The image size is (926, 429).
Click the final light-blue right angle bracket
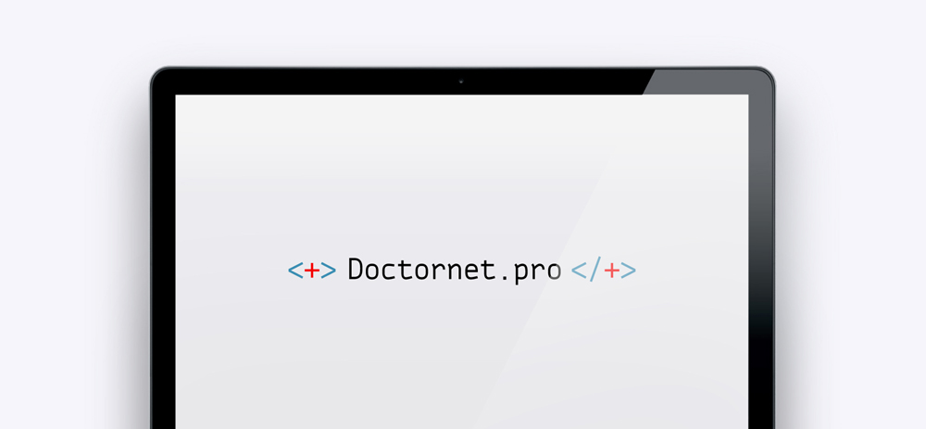pyautogui.click(x=629, y=271)
